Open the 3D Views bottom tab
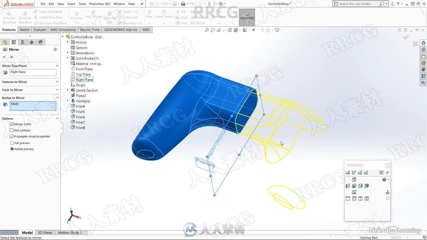The width and height of the screenshot is (427, 240). pos(45,233)
